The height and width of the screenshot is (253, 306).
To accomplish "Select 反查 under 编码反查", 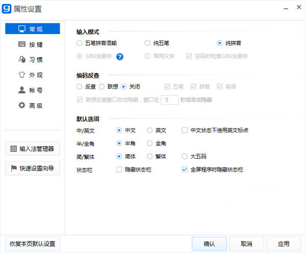I will click(79, 87).
